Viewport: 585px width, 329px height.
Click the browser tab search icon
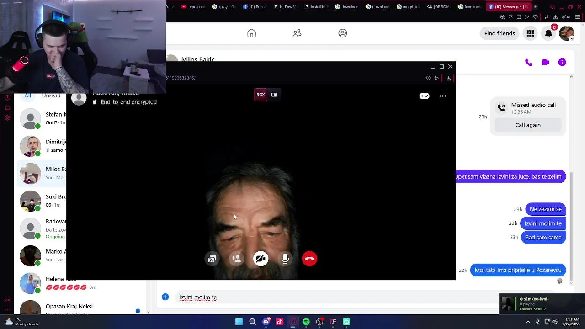tap(553, 7)
